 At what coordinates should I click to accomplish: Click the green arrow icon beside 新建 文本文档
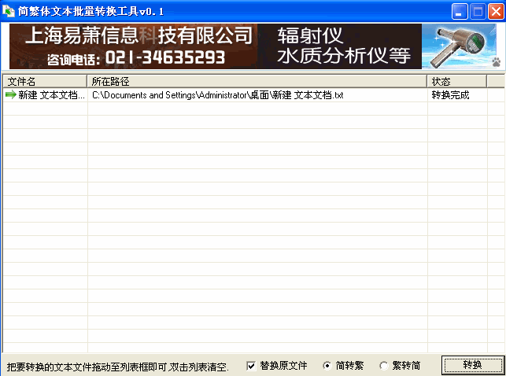click(11, 95)
